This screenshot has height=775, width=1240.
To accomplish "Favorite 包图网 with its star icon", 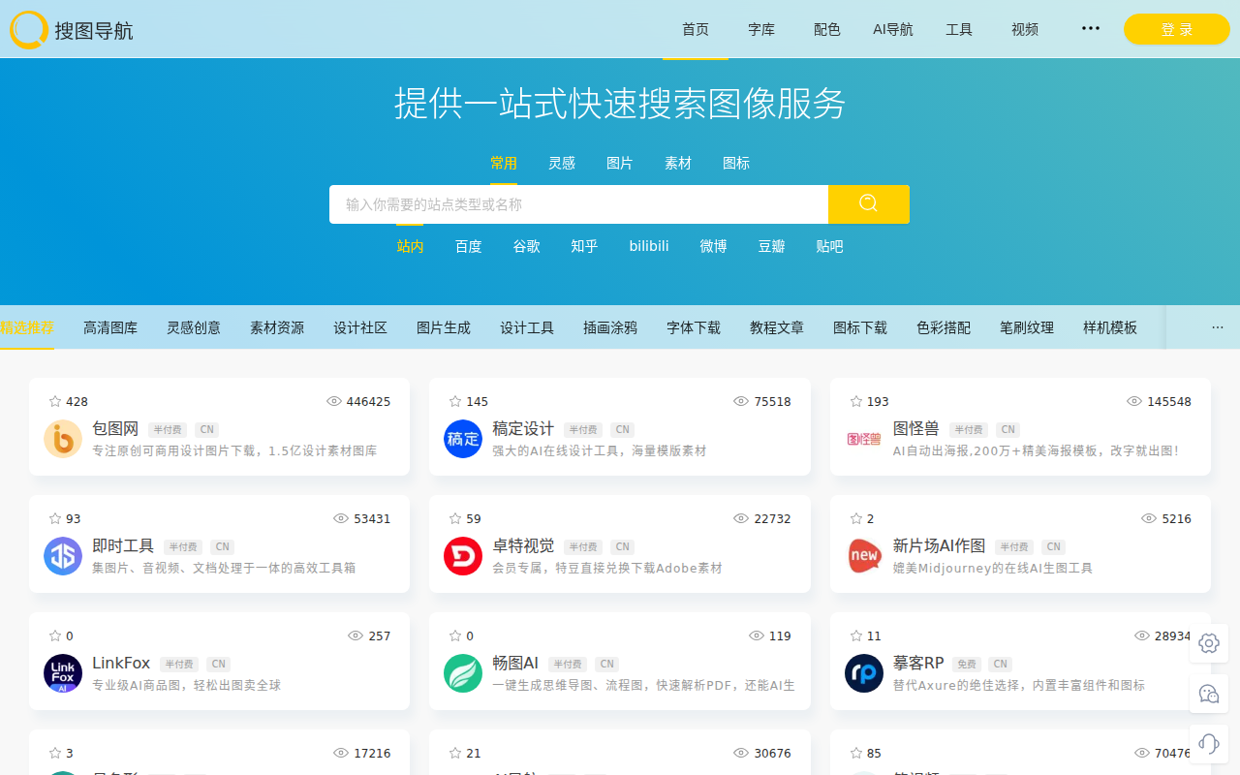I will click(55, 401).
